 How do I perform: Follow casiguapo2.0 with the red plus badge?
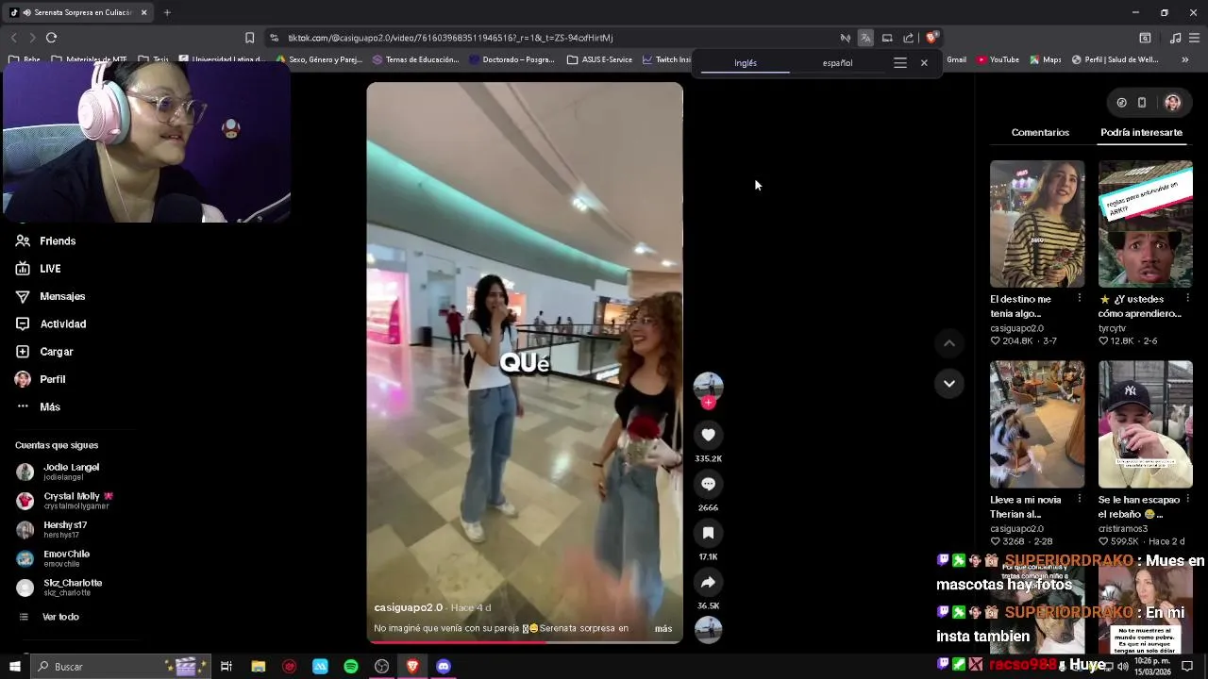[708, 403]
